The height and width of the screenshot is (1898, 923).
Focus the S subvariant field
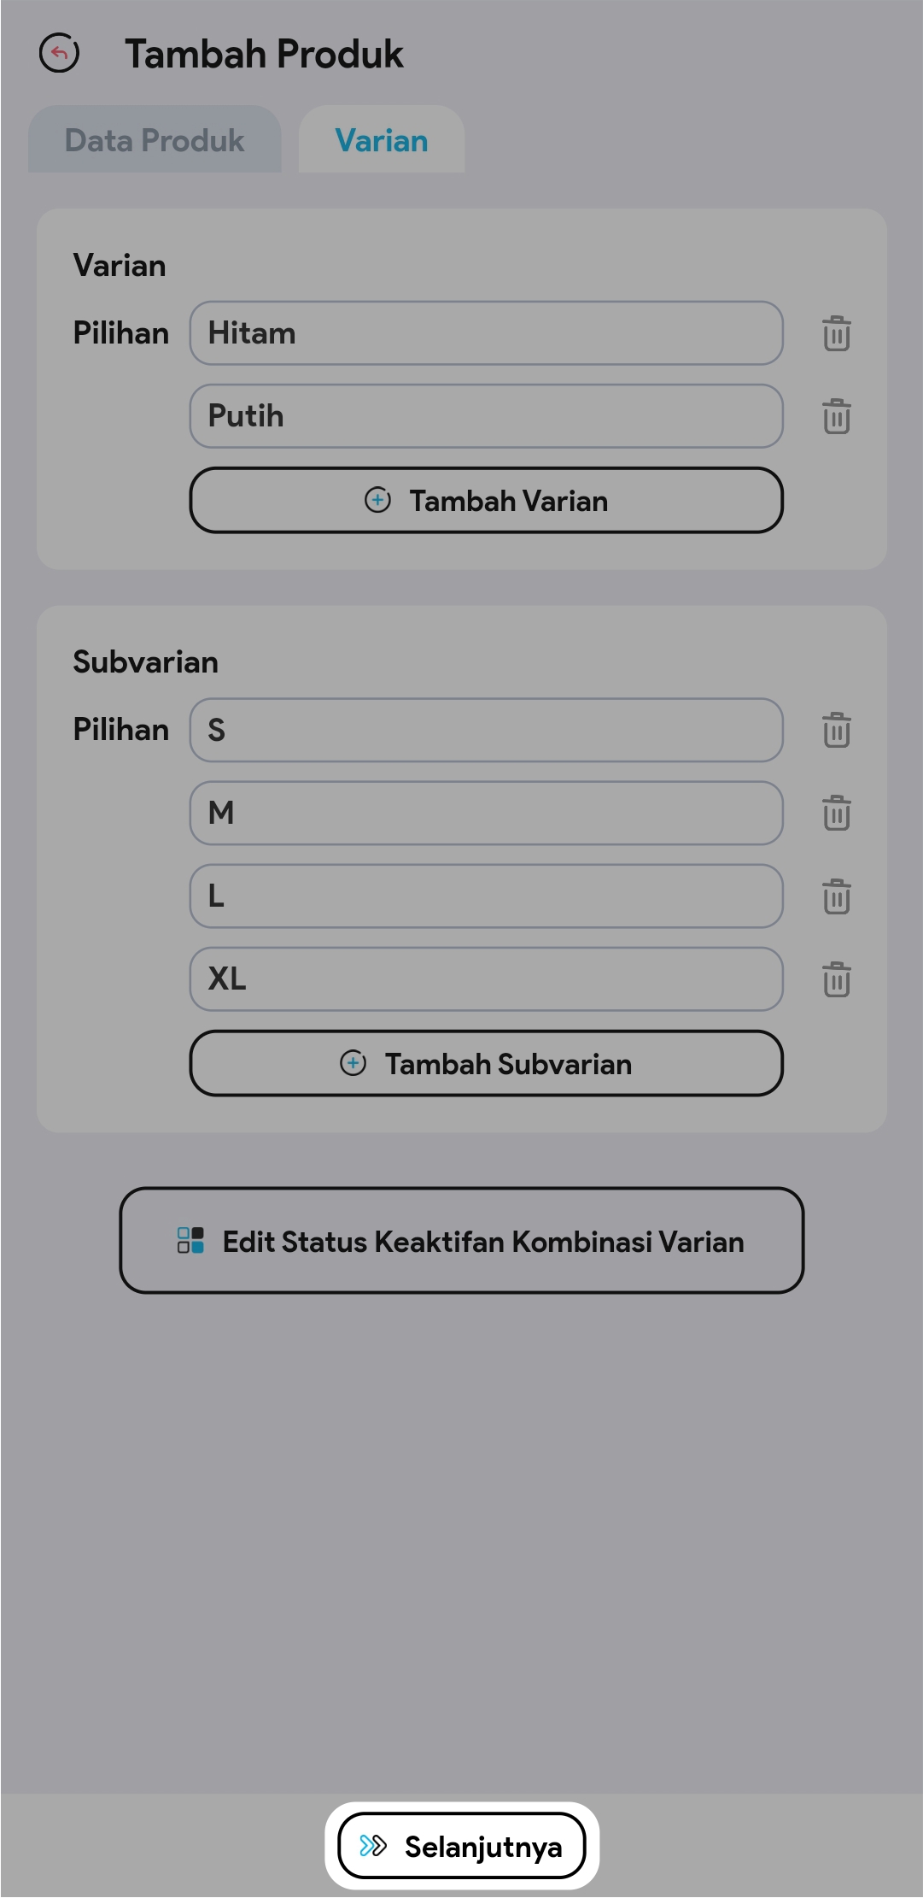point(486,730)
